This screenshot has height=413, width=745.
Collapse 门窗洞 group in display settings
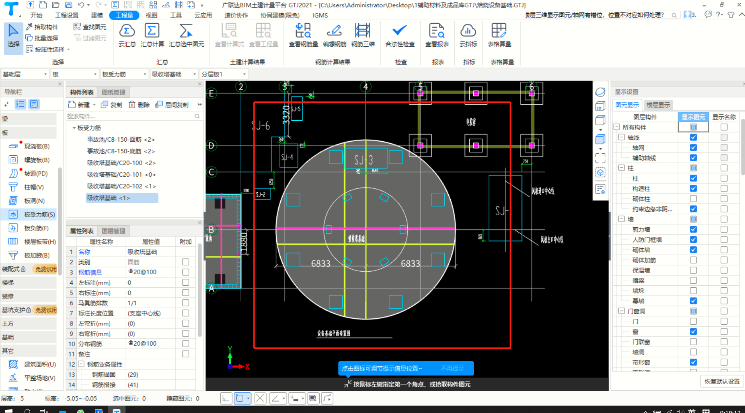tap(621, 311)
